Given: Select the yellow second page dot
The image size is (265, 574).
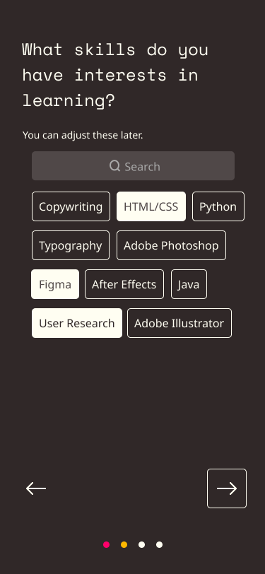Looking at the screenshot, I should (124, 545).
